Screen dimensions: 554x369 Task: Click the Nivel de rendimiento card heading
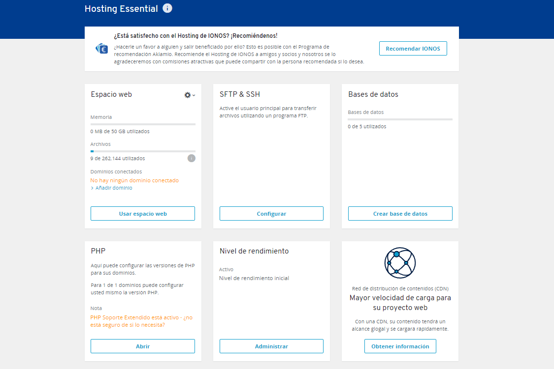click(254, 251)
